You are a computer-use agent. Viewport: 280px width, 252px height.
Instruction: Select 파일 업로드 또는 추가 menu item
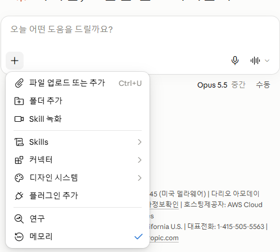(x=78, y=83)
